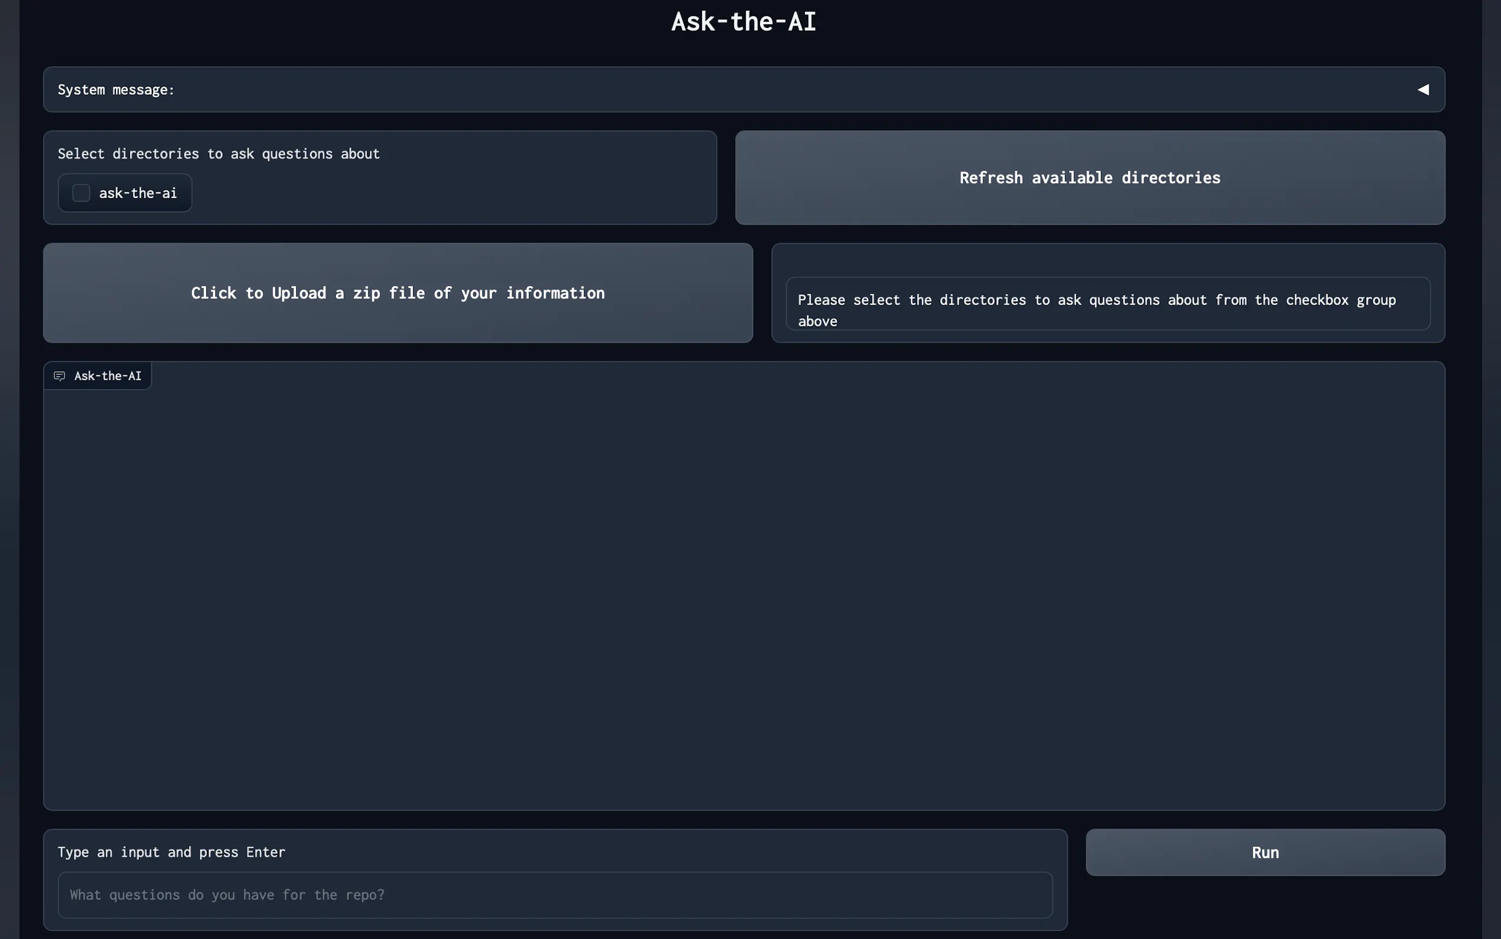This screenshot has height=939, width=1501.
Task: Expand the System message accordion arrow
Action: point(1423,90)
